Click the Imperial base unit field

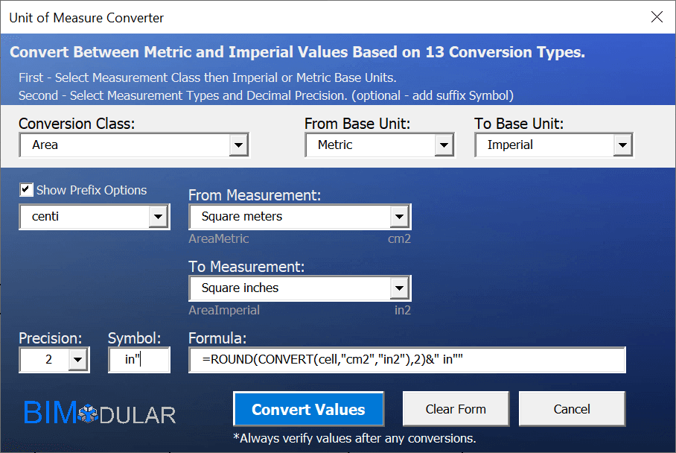tap(544, 145)
